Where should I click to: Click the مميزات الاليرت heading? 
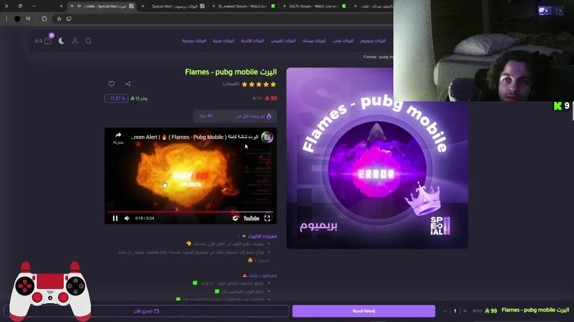(x=262, y=236)
